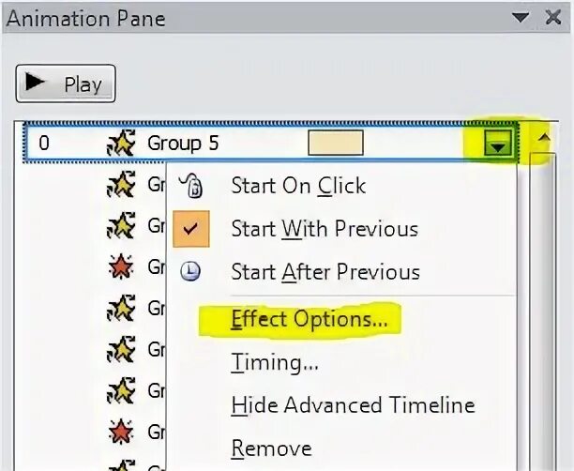This screenshot has width=574, height=471.
Task: Click the scroll up arrow of animation list
Action: tap(541, 141)
